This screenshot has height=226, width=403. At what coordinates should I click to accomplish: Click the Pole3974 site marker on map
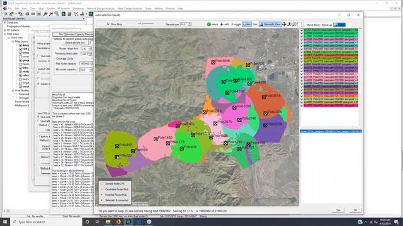point(264,97)
